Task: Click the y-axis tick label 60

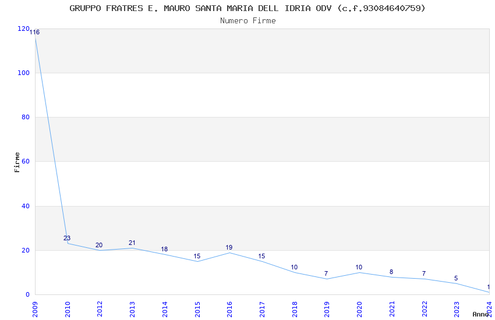Action: coord(26,161)
